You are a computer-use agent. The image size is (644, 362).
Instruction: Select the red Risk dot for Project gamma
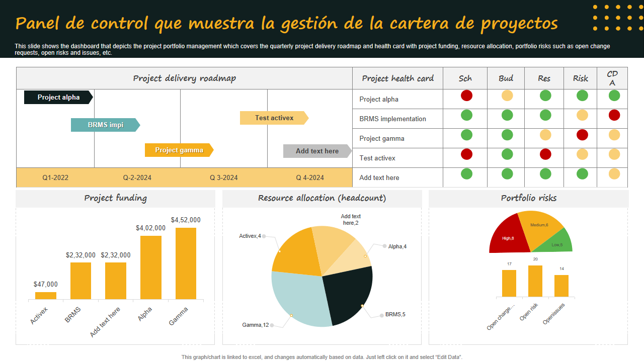[x=583, y=135]
